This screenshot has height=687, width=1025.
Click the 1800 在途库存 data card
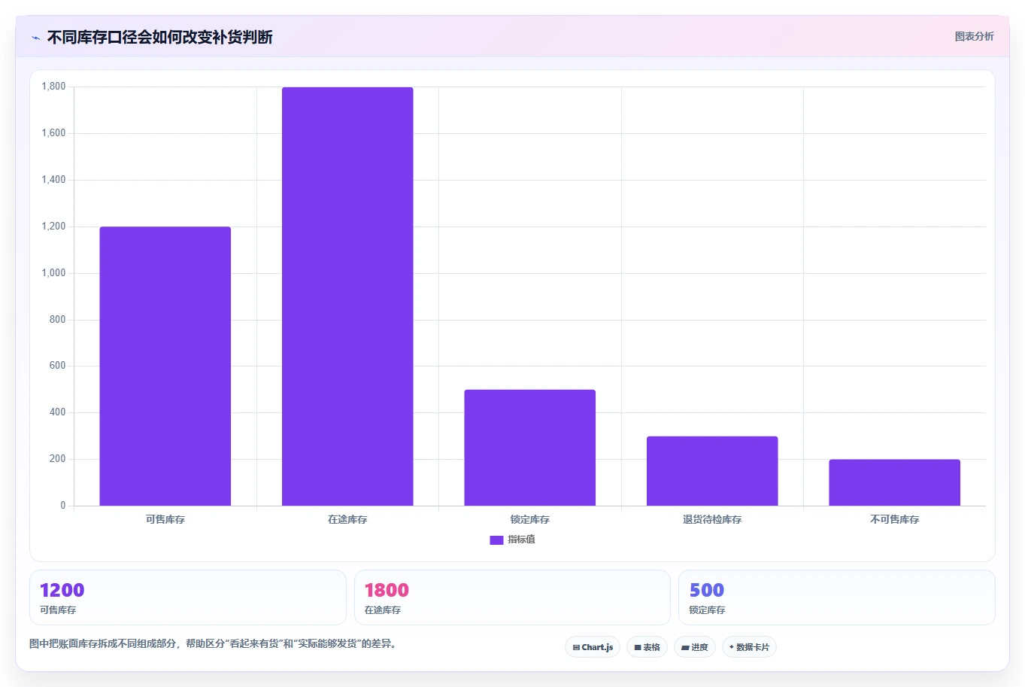[512, 597]
